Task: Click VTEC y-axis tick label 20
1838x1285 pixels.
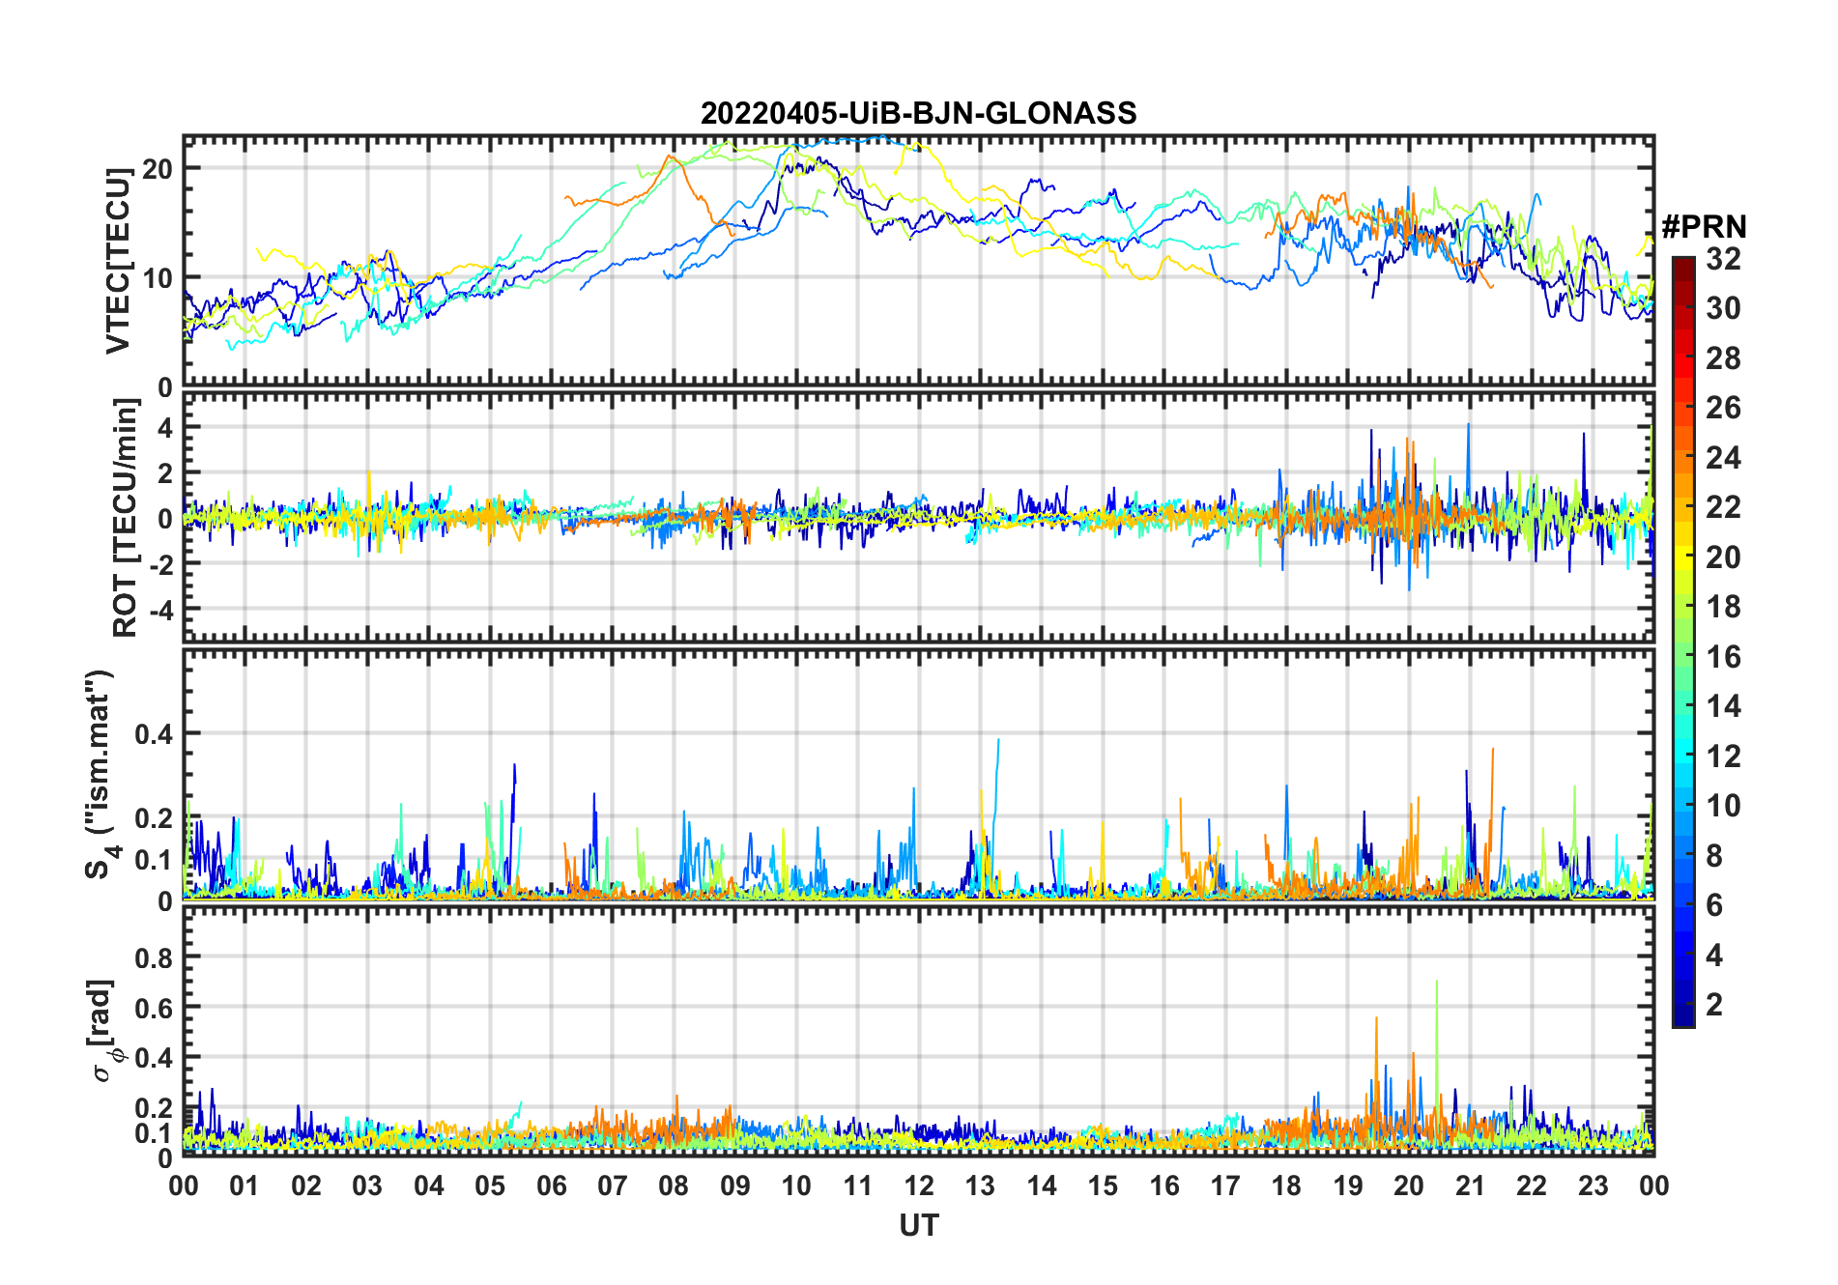Action: coord(158,168)
